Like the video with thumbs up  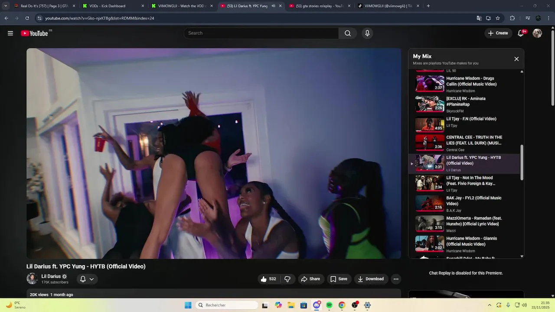point(268,279)
